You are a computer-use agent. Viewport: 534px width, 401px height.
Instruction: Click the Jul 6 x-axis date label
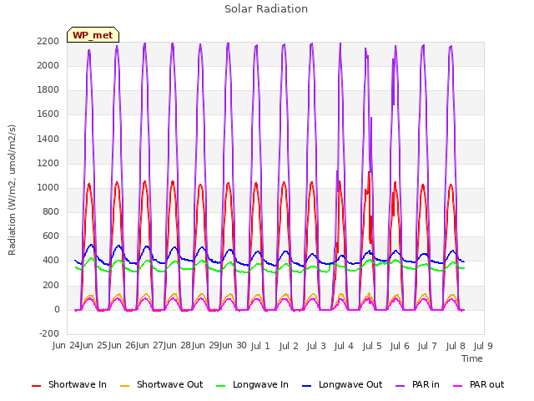(x=400, y=346)
